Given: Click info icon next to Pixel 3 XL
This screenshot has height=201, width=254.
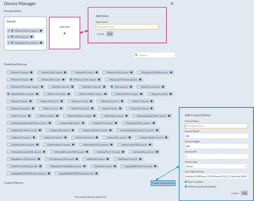Looking at the screenshot, I should pyautogui.click(x=151, y=108).
